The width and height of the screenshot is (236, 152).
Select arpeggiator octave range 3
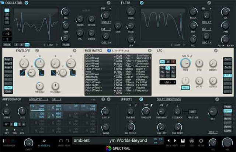20,124
